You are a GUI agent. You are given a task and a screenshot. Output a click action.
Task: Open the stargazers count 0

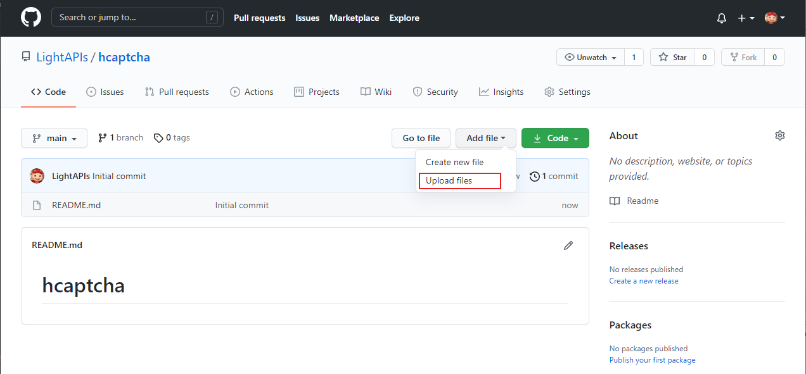click(704, 57)
